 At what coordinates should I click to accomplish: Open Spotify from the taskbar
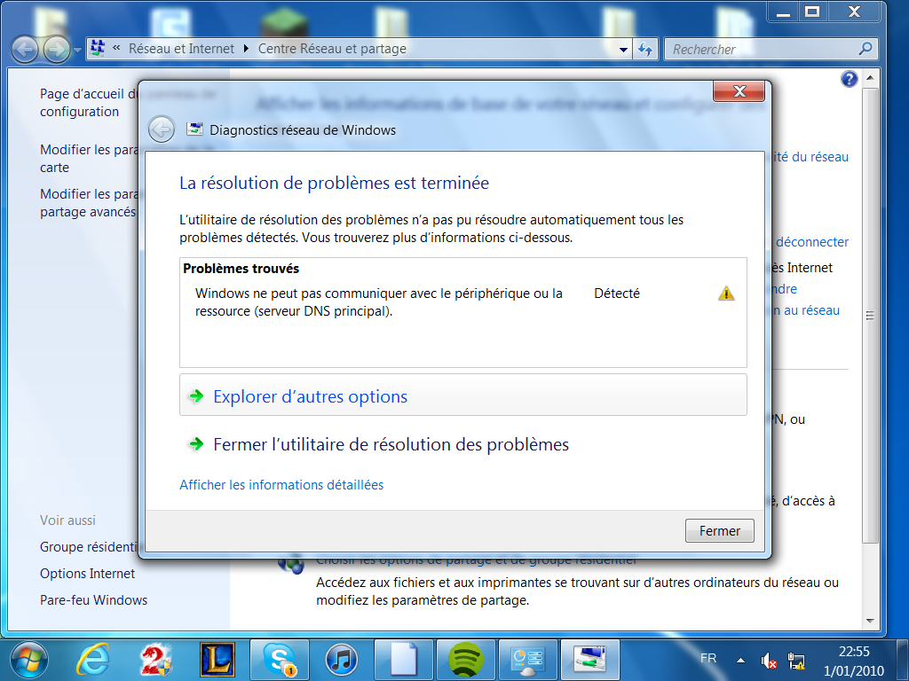click(465, 660)
